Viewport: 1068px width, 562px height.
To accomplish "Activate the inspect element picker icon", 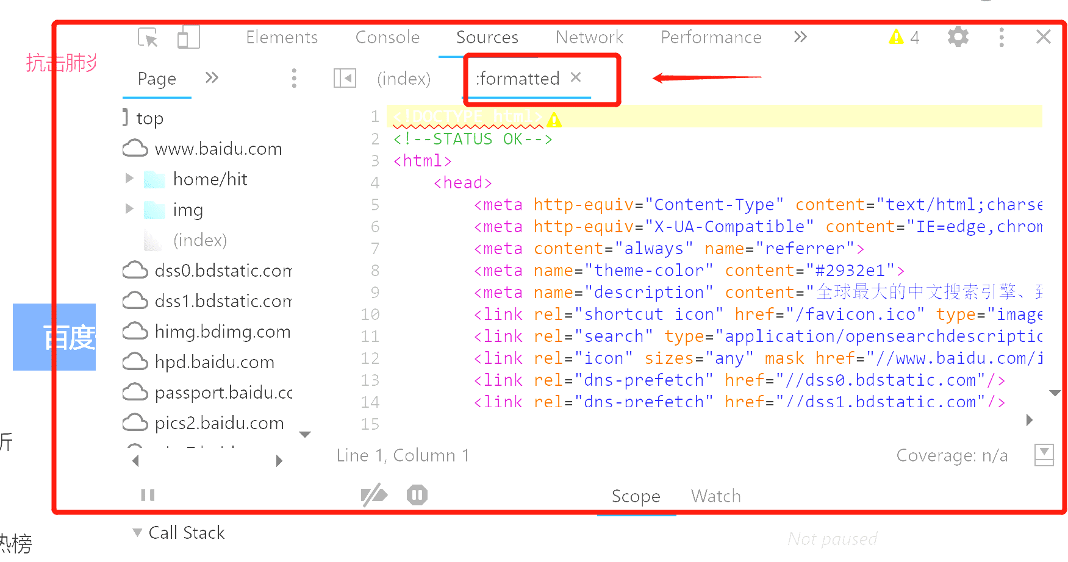I will point(148,38).
